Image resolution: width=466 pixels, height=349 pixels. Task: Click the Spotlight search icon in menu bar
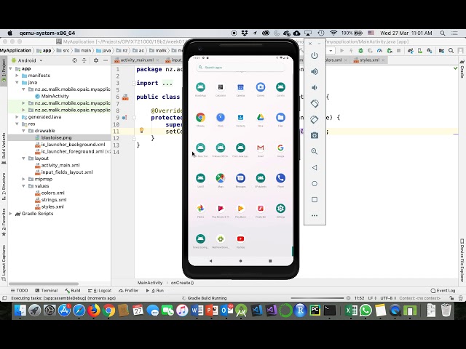(x=443, y=33)
